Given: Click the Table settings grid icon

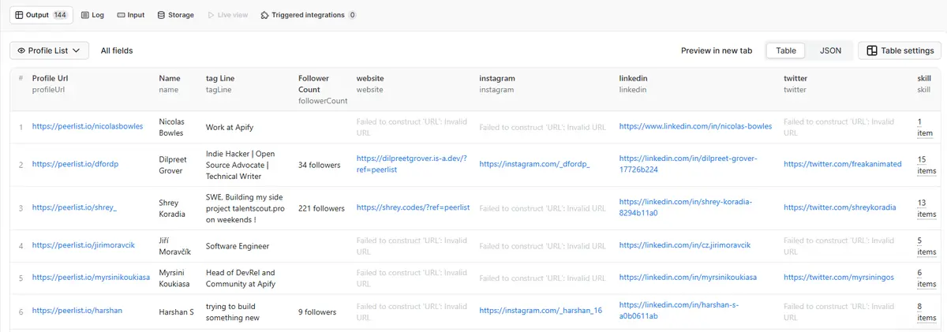Looking at the screenshot, I should click(x=872, y=50).
